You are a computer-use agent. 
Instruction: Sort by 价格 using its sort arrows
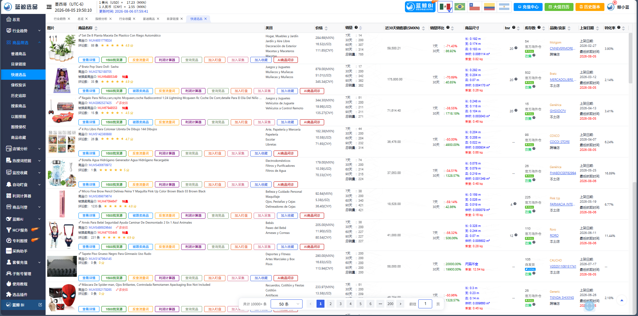(326, 28)
